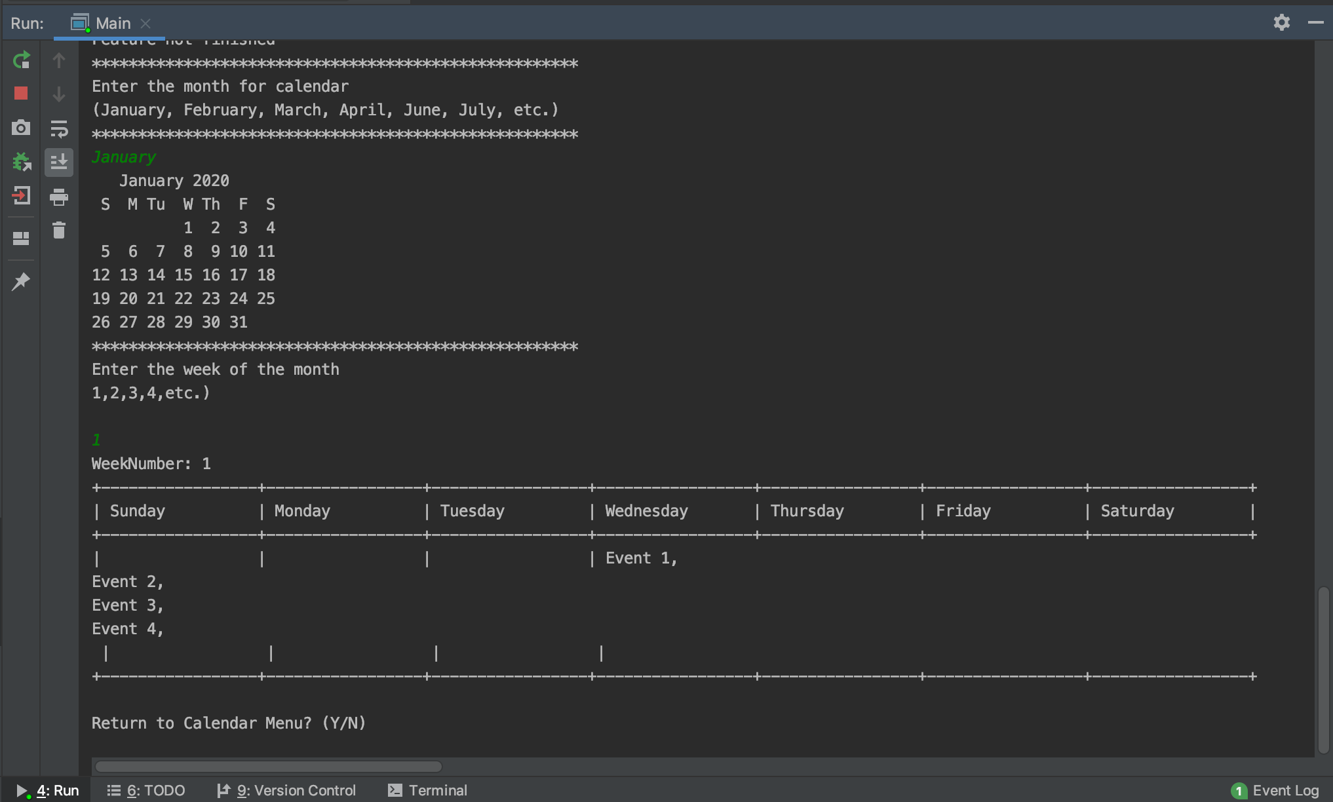Click the 'Wednesday' column header
Viewport: 1333px width, 802px height.
pyautogui.click(x=646, y=511)
